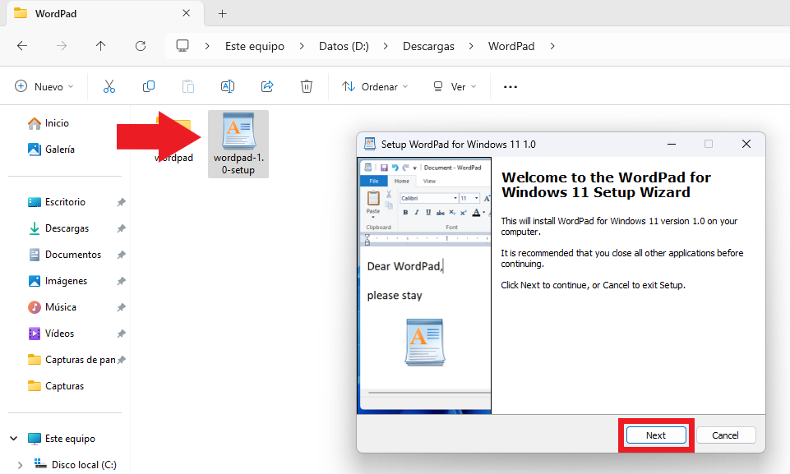The width and height of the screenshot is (790, 474).
Task: Unpin Escritorio from quick access
Action: (122, 202)
